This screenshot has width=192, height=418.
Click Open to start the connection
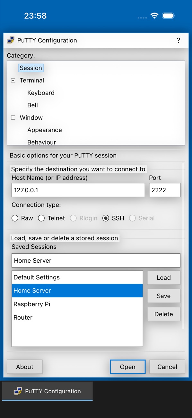point(127,367)
